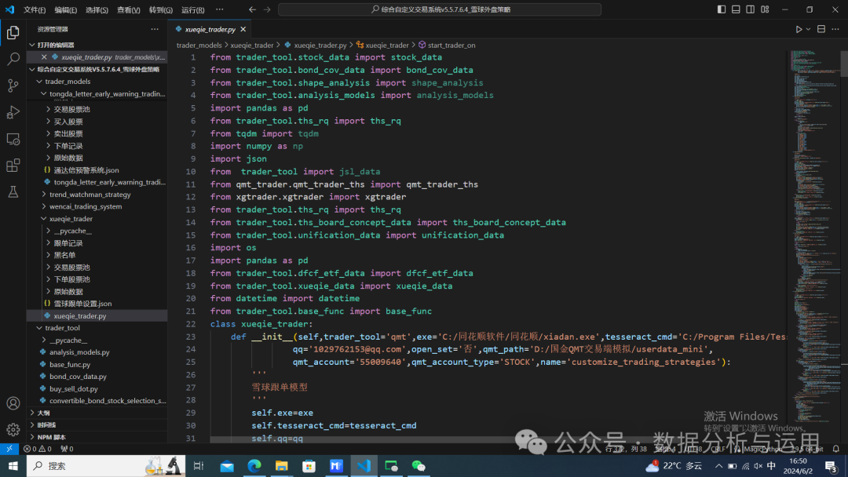Navigate forward with the arrow button

coord(267,9)
